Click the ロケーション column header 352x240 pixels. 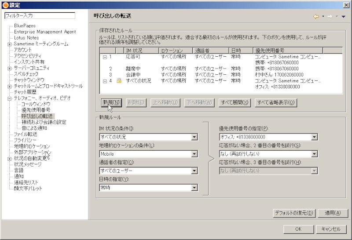(x=176, y=51)
